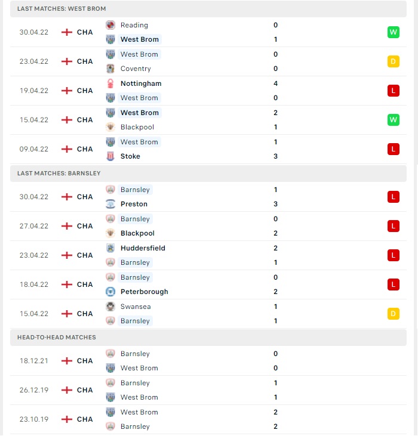Click the yellow D badge for Coventry match
418x436 pixels.
point(394,61)
